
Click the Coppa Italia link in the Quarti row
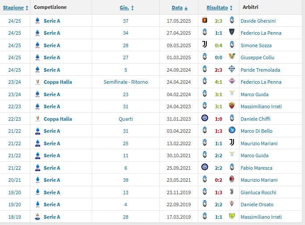[x=58, y=119]
